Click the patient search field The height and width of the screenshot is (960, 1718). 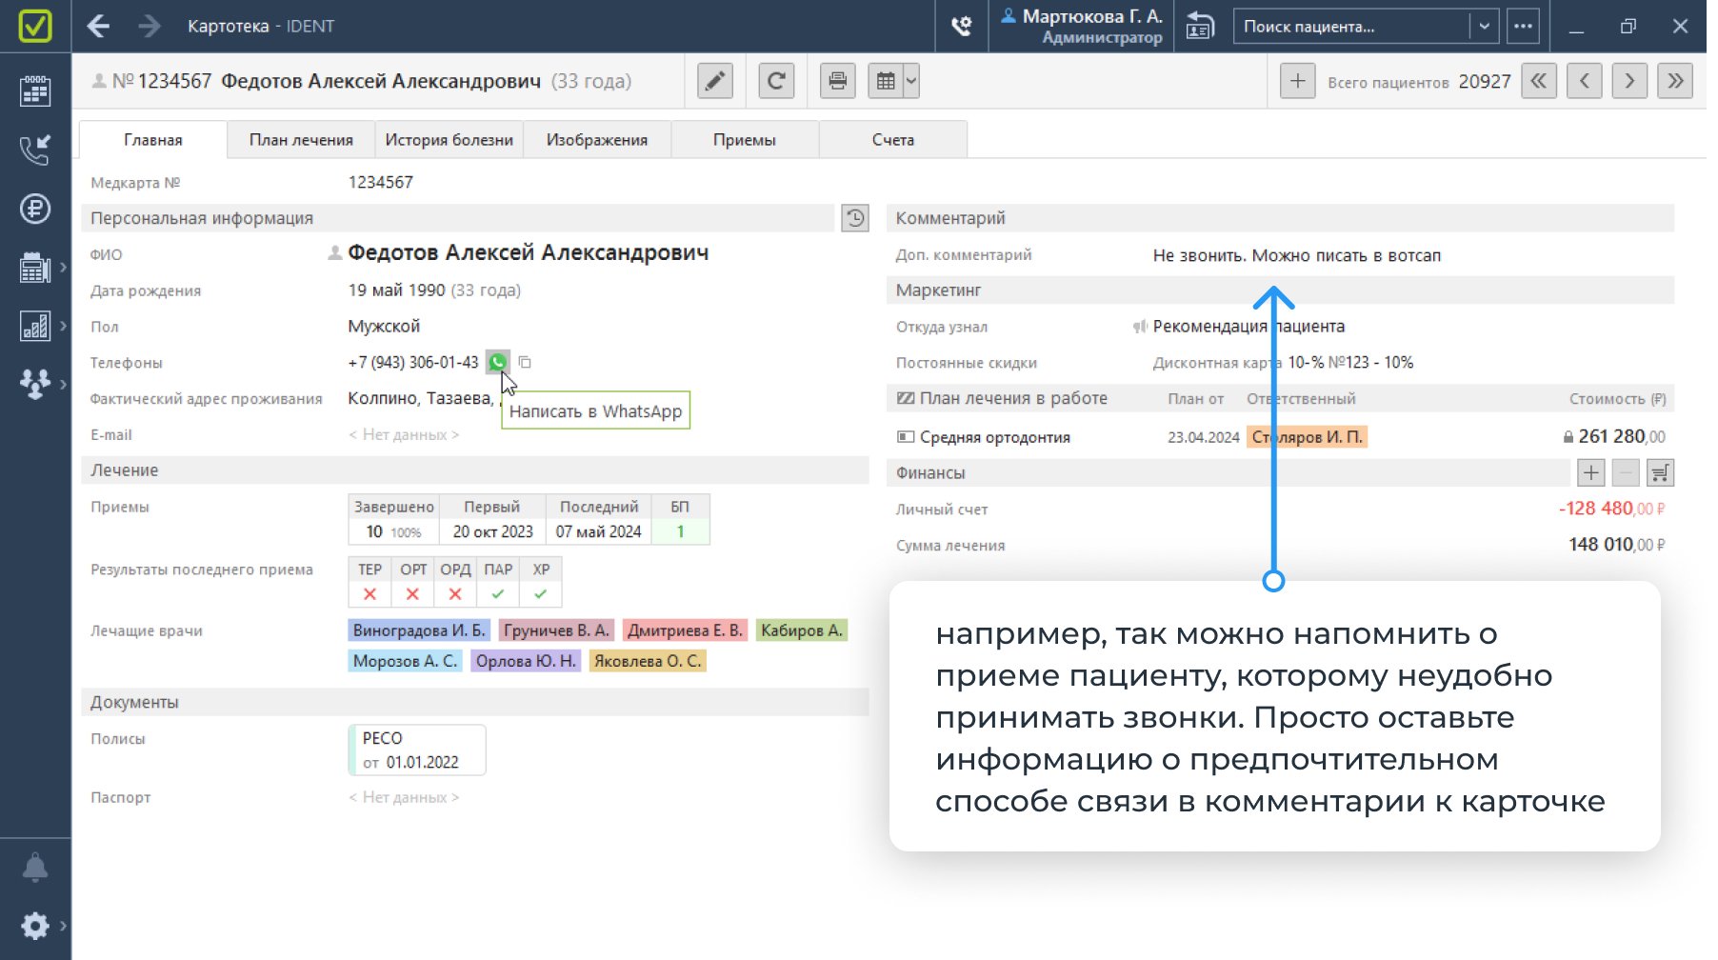coord(1352,27)
